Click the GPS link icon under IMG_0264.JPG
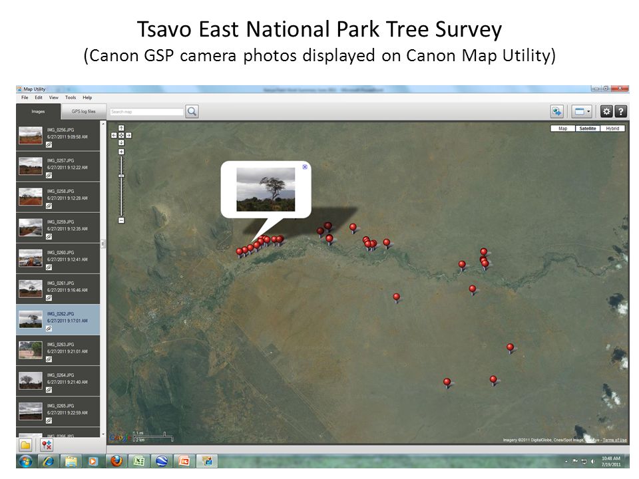The width and height of the screenshot is (639, 479). tap(49, 390)
